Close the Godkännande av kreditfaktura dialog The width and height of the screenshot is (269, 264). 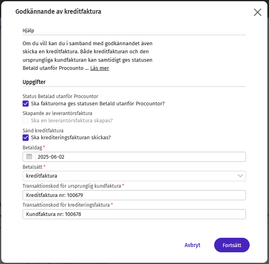[257, 13]
